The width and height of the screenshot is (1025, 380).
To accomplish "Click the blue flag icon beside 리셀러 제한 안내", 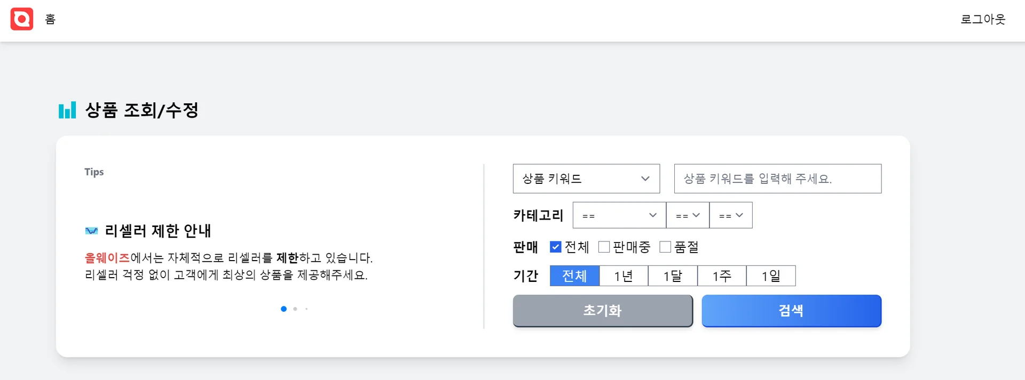I will (x=92, y=230).
